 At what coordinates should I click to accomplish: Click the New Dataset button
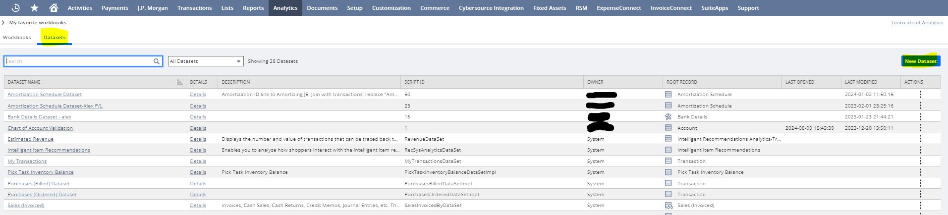(x=920, y=61)
